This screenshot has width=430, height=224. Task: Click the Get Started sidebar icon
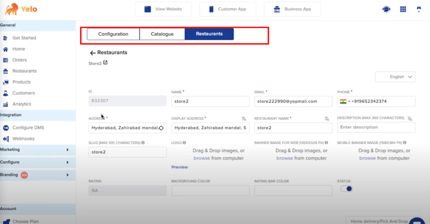[5, 38]
